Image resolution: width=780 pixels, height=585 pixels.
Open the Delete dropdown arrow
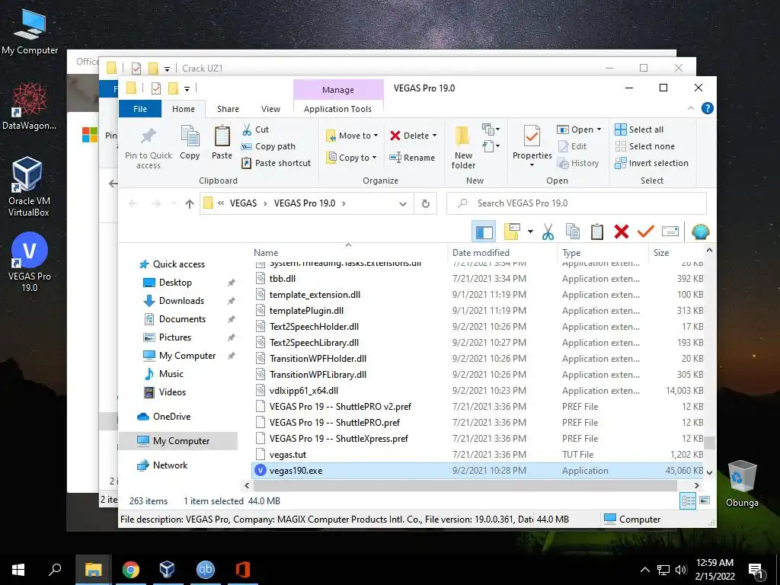pos(435,136)
